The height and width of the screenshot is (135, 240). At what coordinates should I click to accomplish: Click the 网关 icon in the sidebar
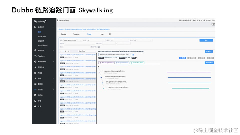point(35,78)
